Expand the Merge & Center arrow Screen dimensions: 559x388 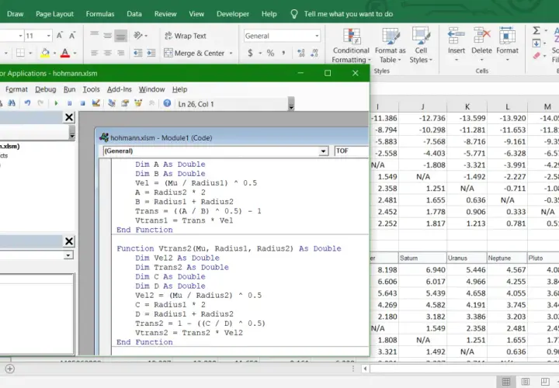click(x=231, y=53)
